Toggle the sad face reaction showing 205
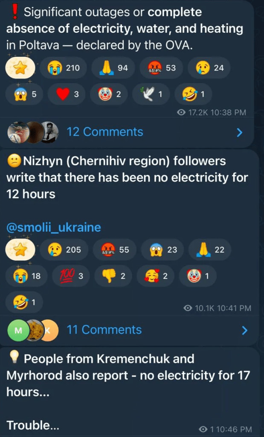This screenshot has height=437, width=264. 64,250
